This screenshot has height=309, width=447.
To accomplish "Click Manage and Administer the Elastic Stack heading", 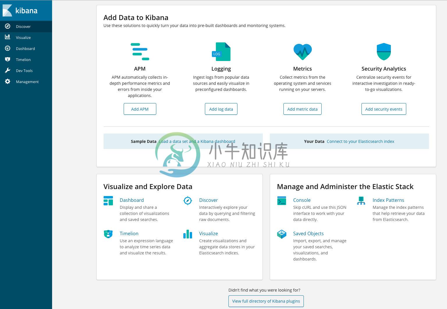I will (345, 186).
